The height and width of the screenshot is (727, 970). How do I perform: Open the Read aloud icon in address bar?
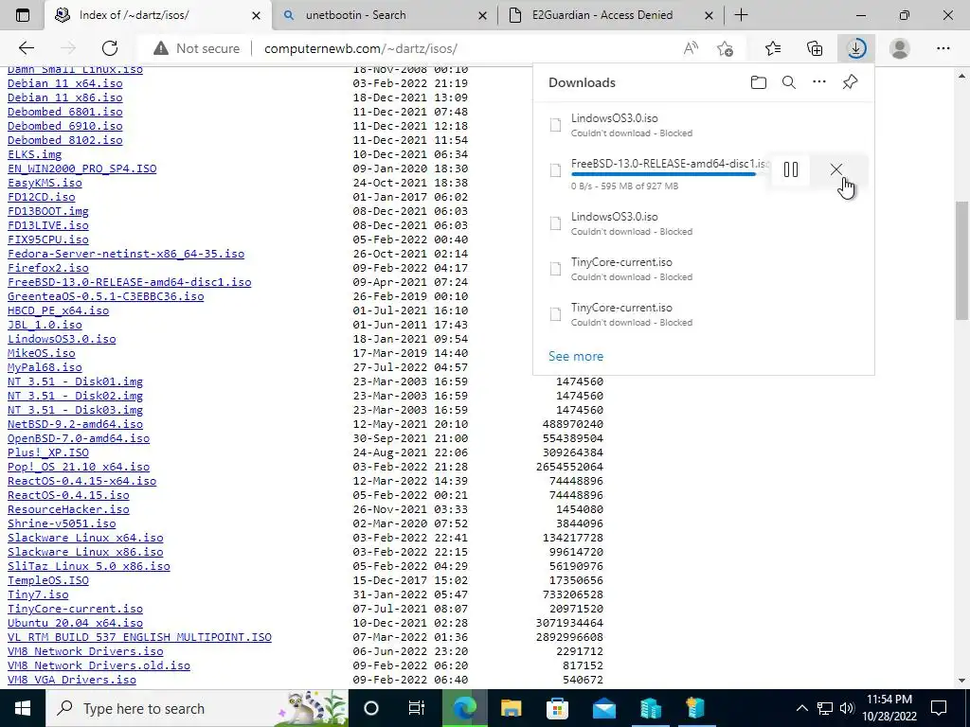[691, 48]
